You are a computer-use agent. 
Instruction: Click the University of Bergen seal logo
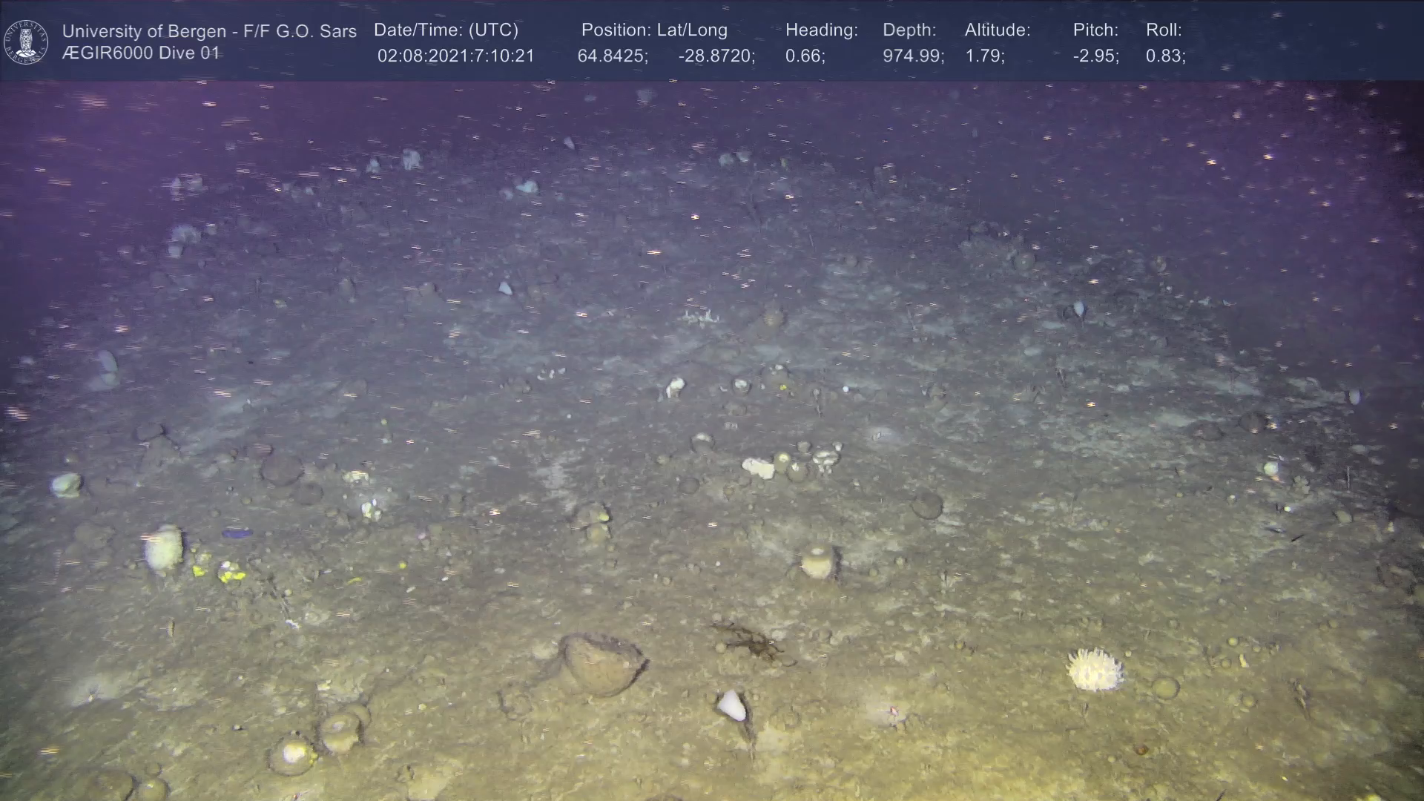pyautogui.click(x=26, y=42)
